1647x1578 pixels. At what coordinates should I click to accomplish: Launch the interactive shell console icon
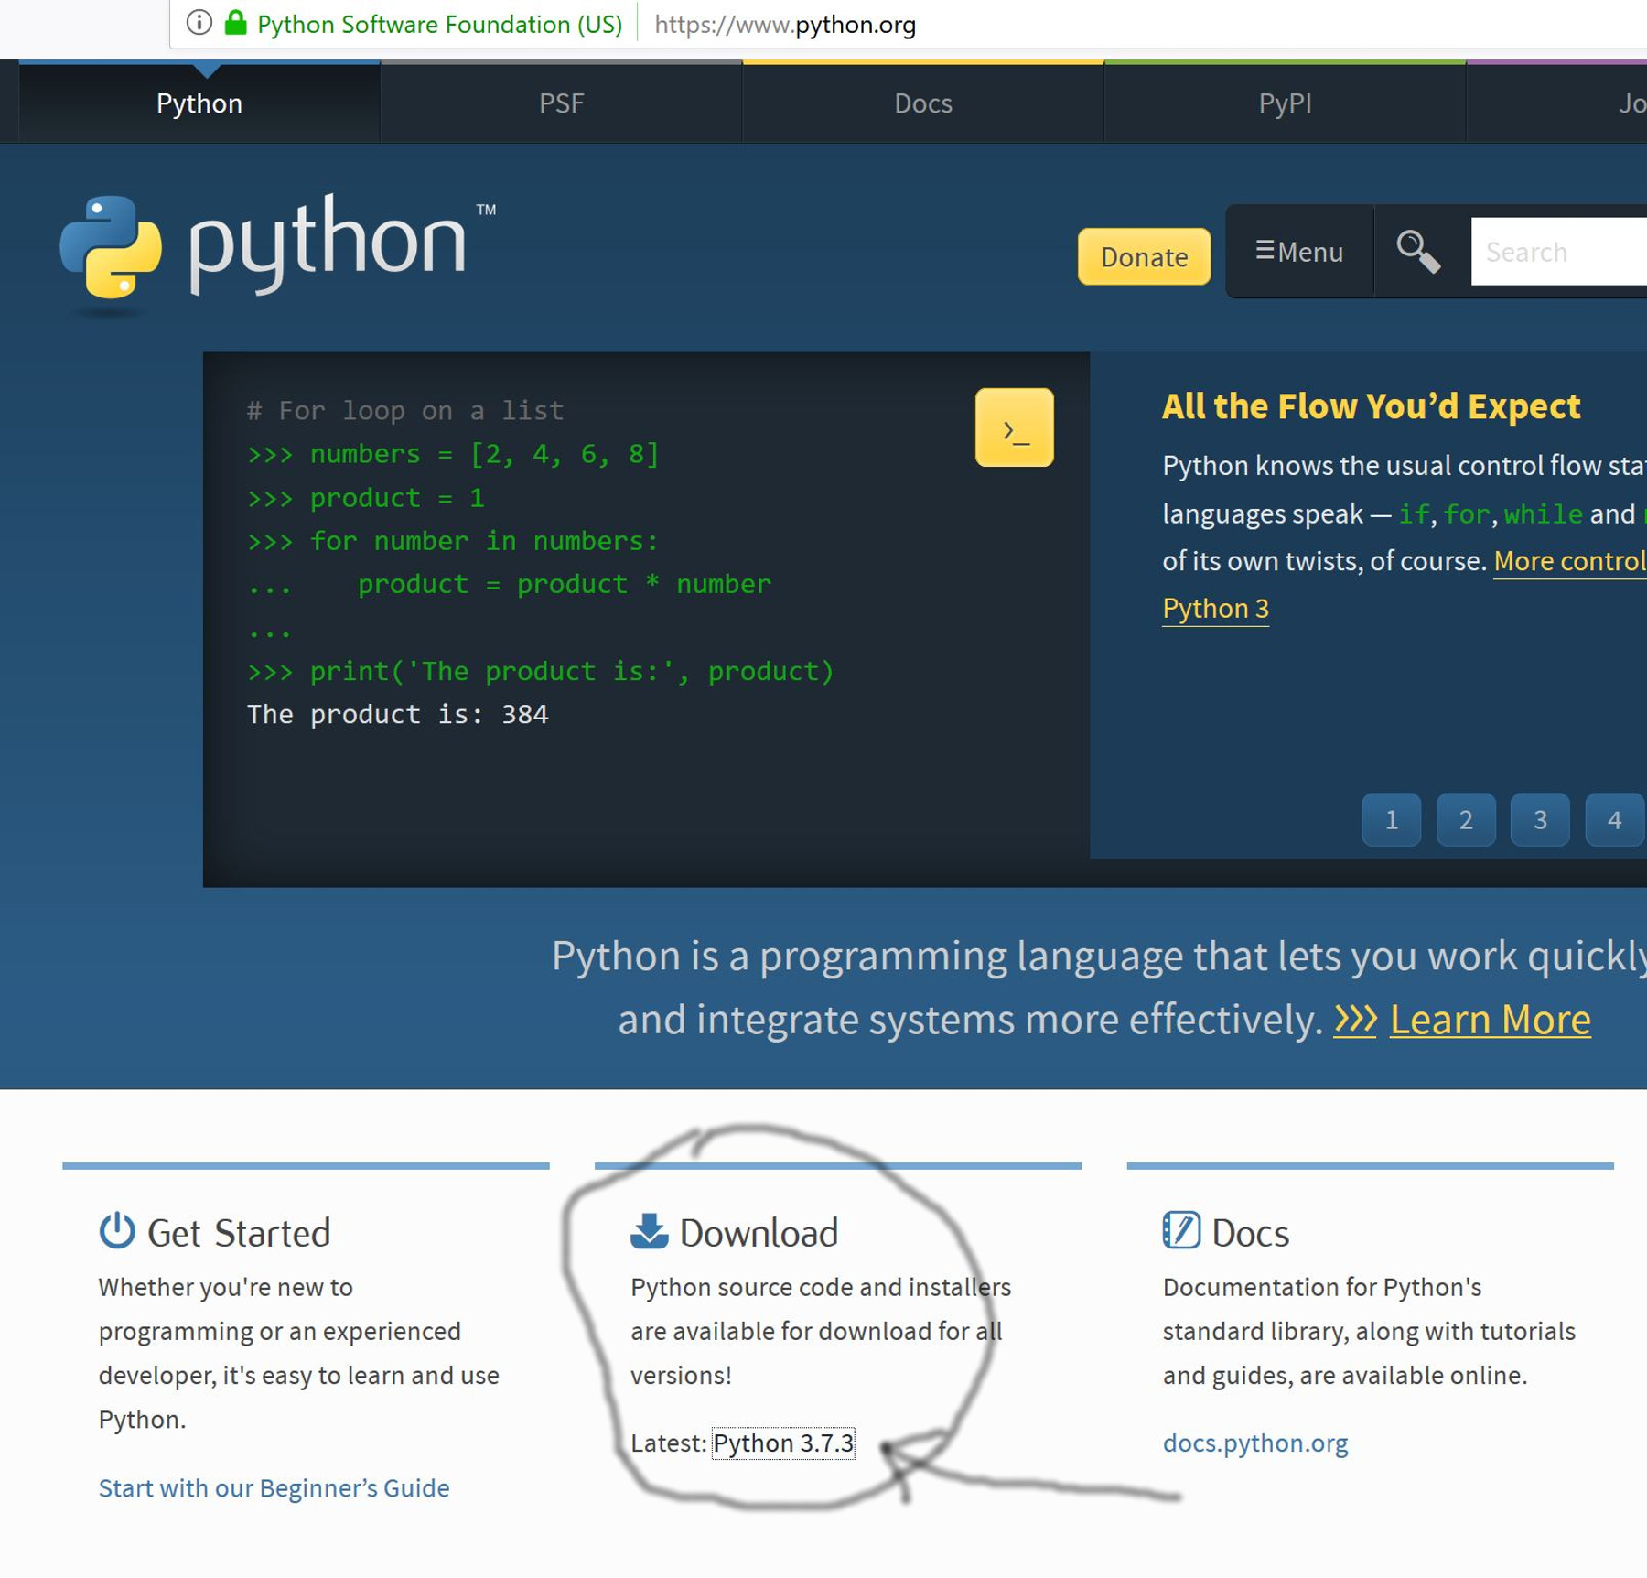(1014, 427)
